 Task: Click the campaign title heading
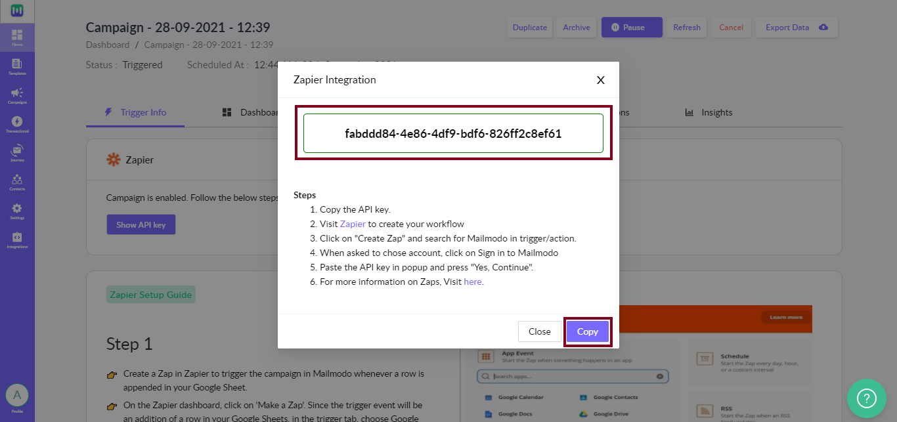click(x=178, y=28)
